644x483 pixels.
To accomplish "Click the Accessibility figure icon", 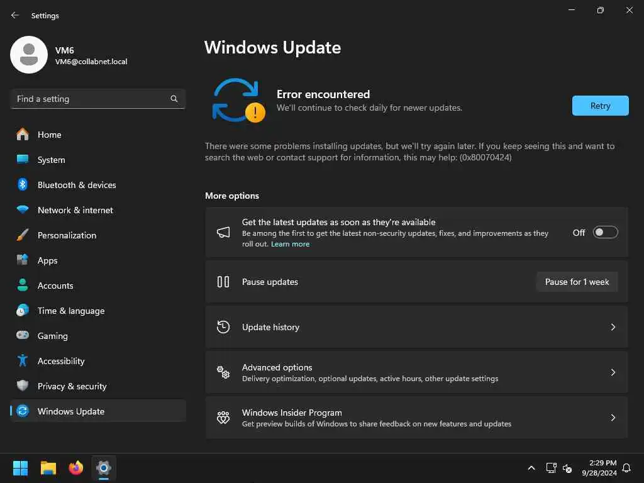I will coord(23,360).
